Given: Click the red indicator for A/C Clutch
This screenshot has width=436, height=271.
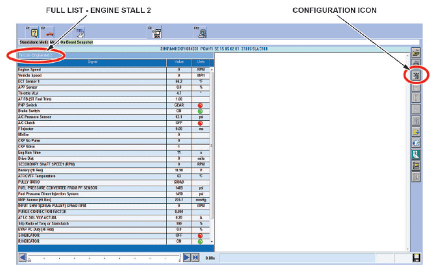Looking at the screenshot, I should (200, 124).
